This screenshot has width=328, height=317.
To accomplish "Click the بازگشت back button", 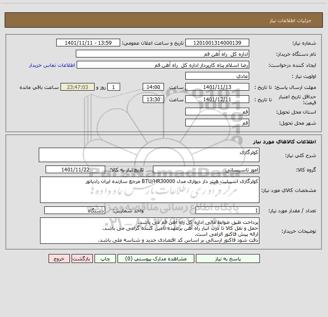I will click(x=82, y=258).
